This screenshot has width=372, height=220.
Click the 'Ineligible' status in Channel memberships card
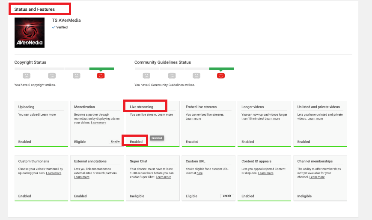(x=305, y=196)
